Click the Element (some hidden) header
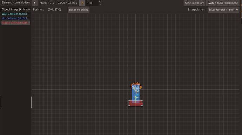242x135 pixels. pos(15,2)
